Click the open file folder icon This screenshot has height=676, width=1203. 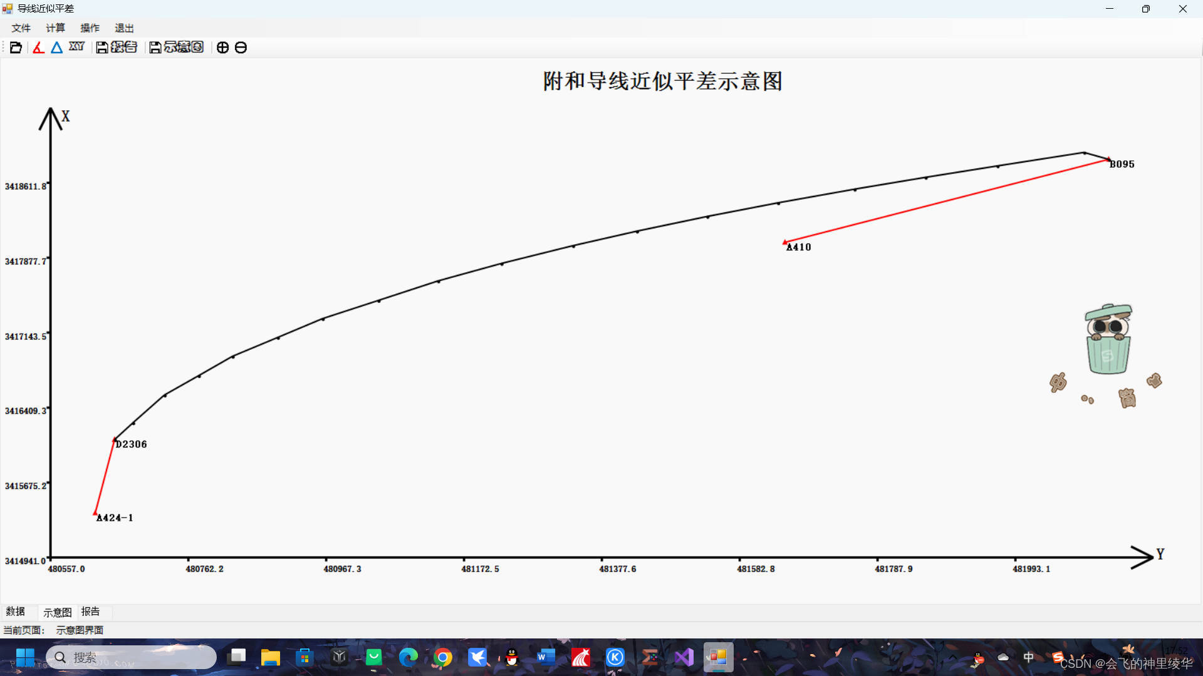point(16,48)
